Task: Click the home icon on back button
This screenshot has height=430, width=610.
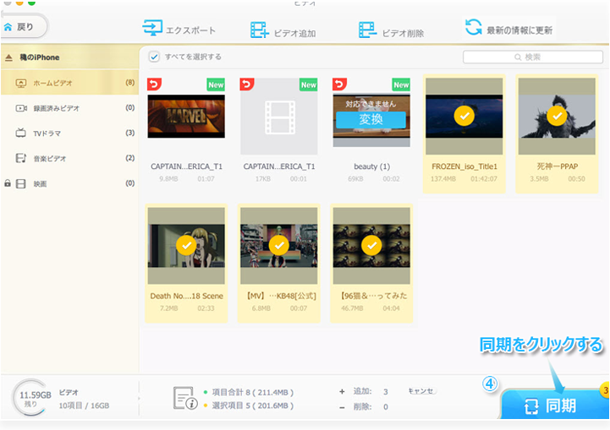Action: coord(8,27)
